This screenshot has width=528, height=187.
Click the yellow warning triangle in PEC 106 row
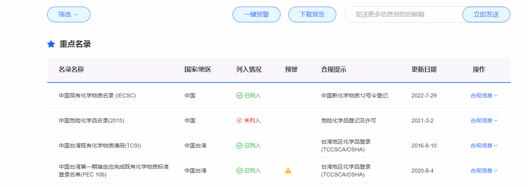pyautogui.click(x=288, y=171)
